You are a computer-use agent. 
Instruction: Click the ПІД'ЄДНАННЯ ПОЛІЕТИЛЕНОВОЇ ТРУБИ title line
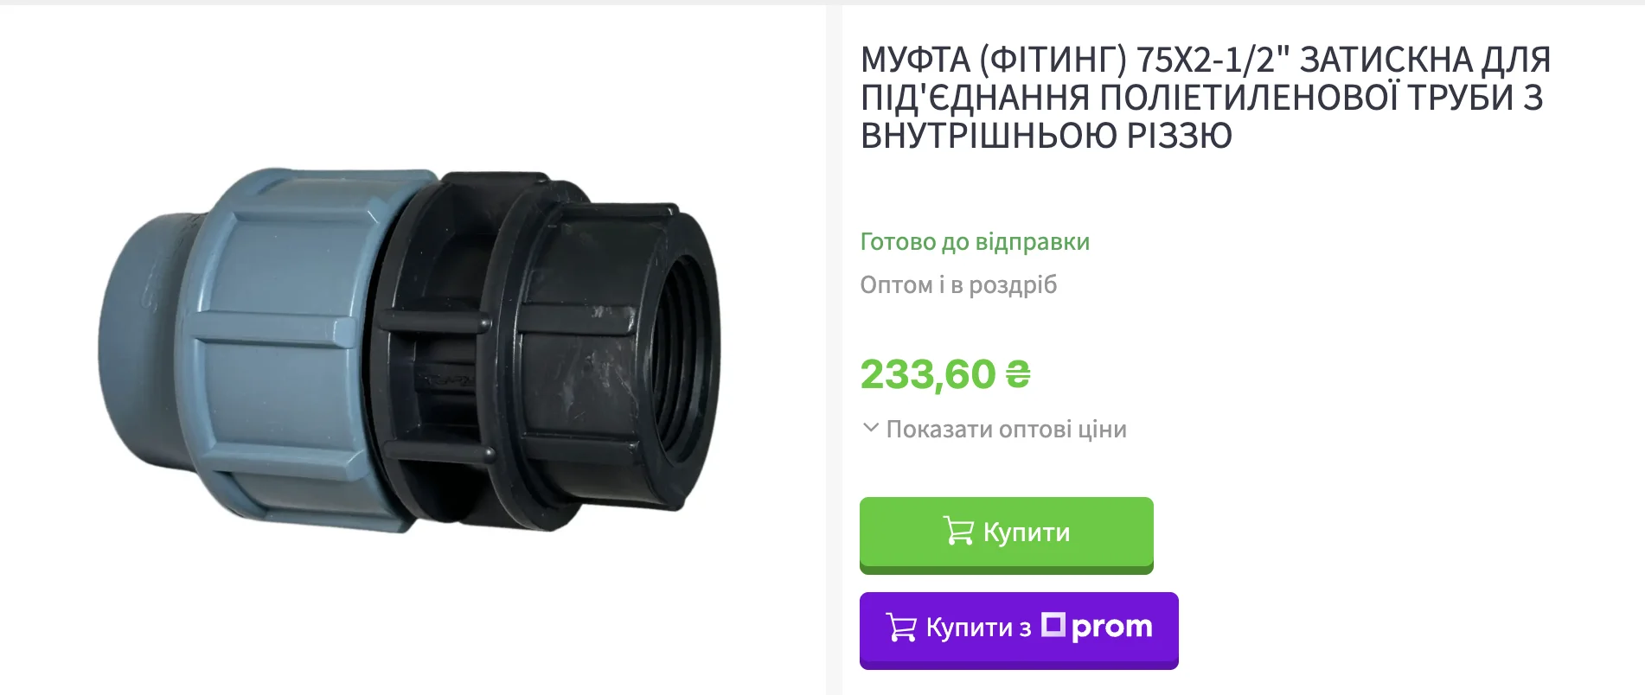click(x=1202, y=98)
